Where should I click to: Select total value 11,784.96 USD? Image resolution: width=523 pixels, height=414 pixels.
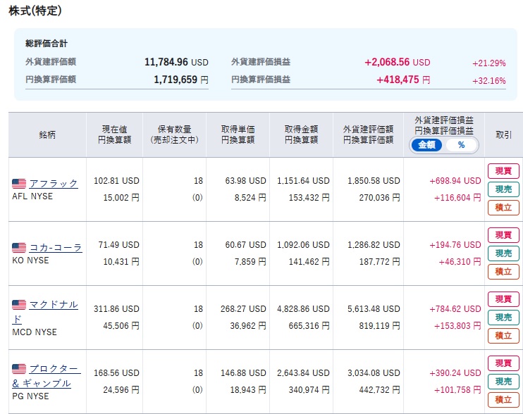176,62
